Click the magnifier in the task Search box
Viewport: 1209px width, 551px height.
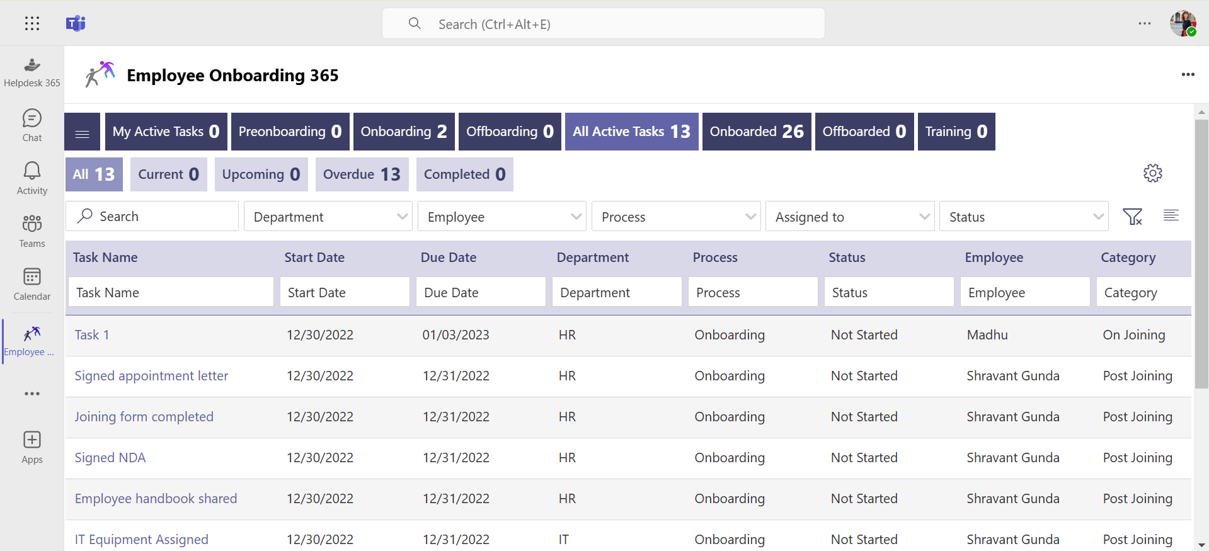(x=85, y=216)
